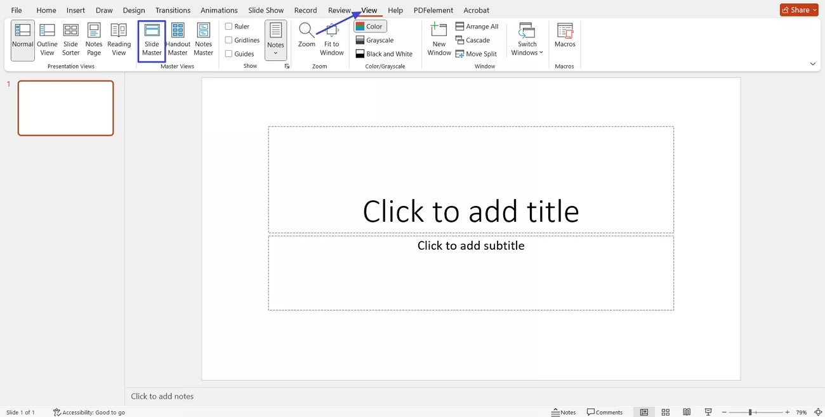
Task: Switch to Grayscale color mode
Action: pos(374,39)
